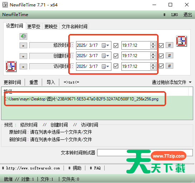Click the 重置 button
195x183 pixels.
(34, 82)
